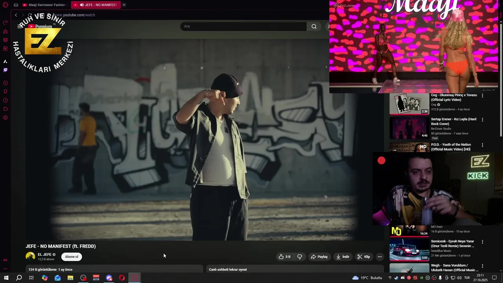Open EL JEFE channel avatar
The width and height of the screenshot is (503, 283).
(30, 257)
